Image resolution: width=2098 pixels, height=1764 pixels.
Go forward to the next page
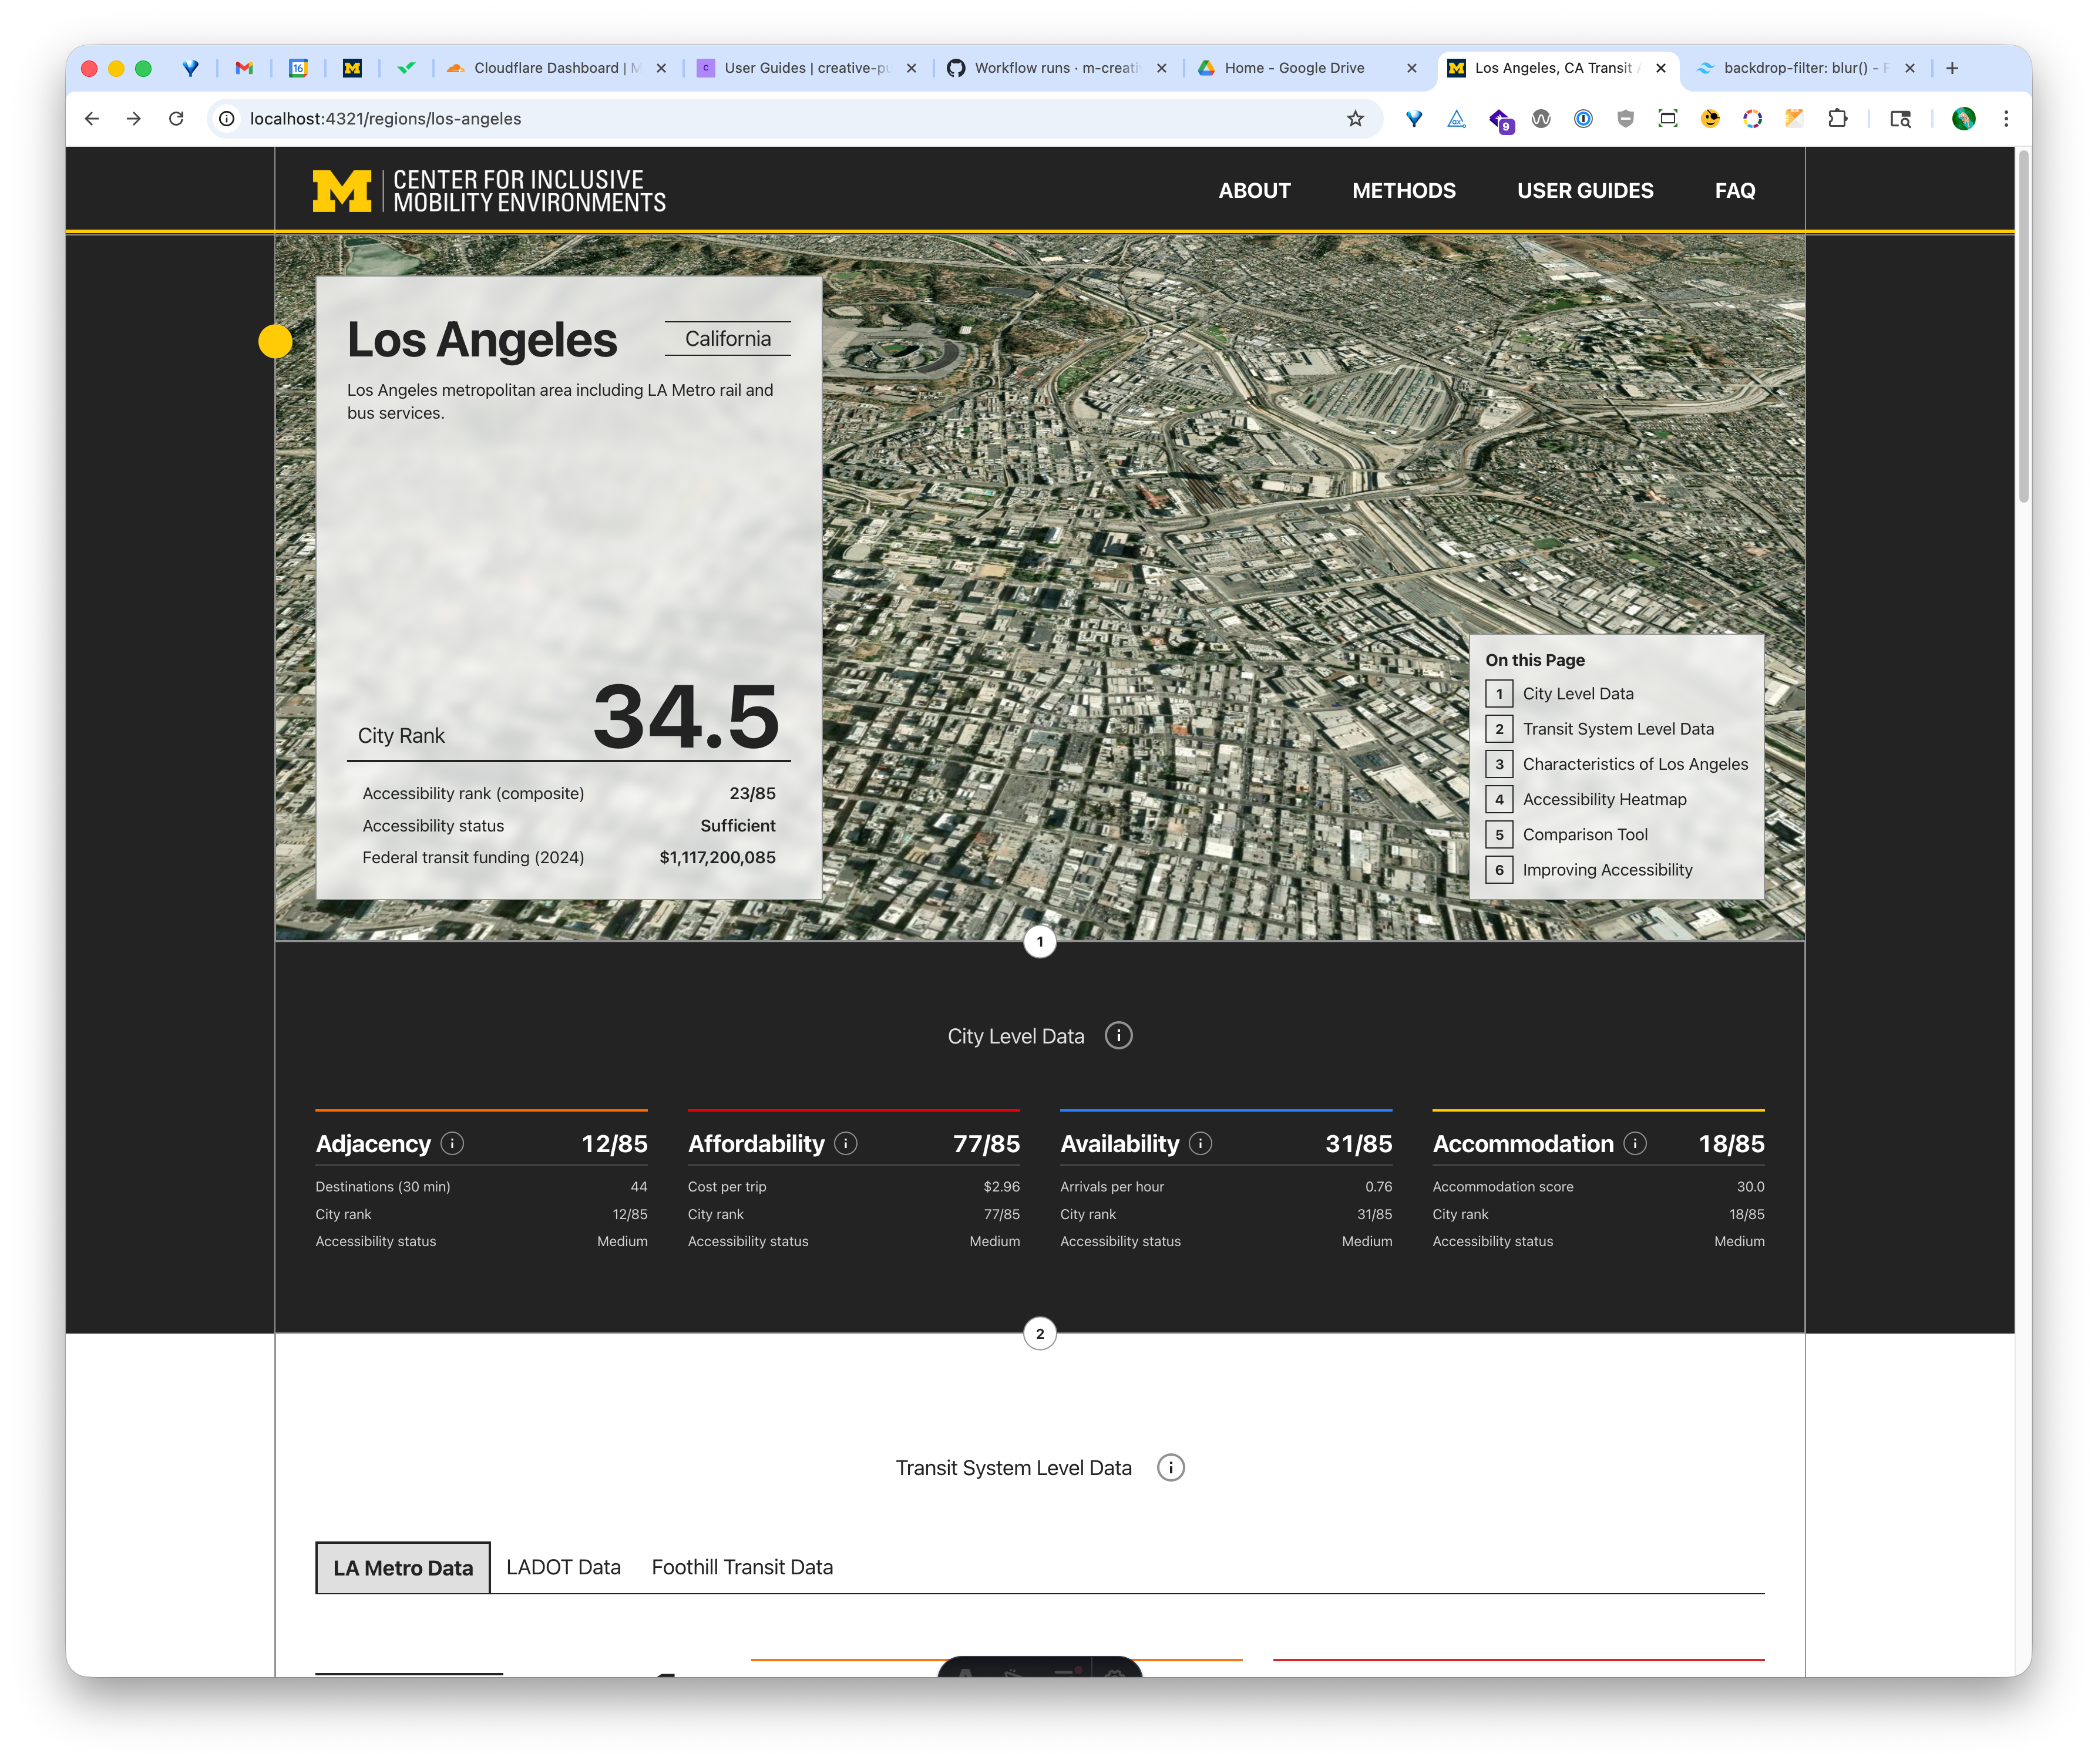[134, 119]
